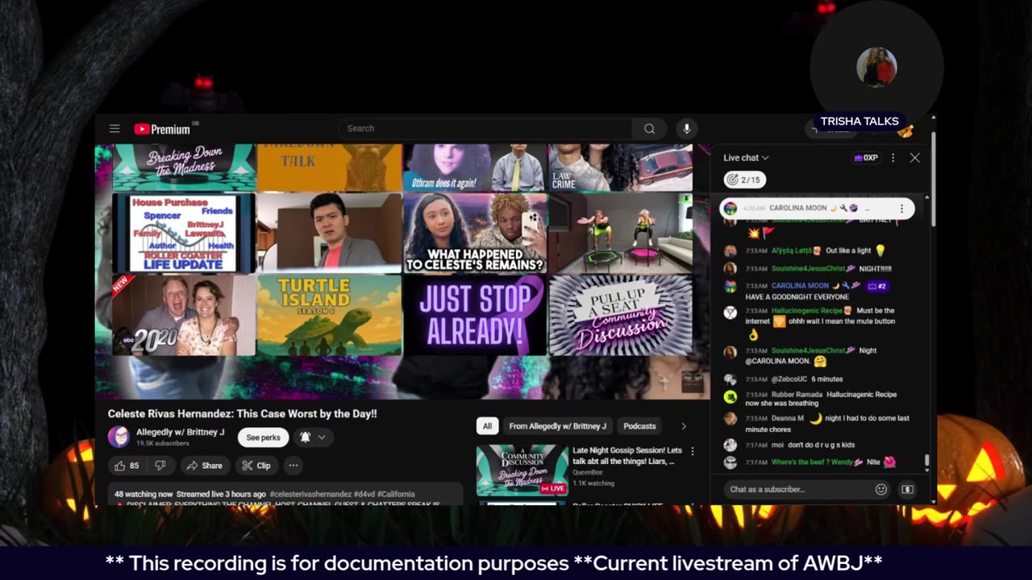Screen dimensions: 1032x580
Task: Dislike the video with thumbs down
Action: click(x=160, y=466)
